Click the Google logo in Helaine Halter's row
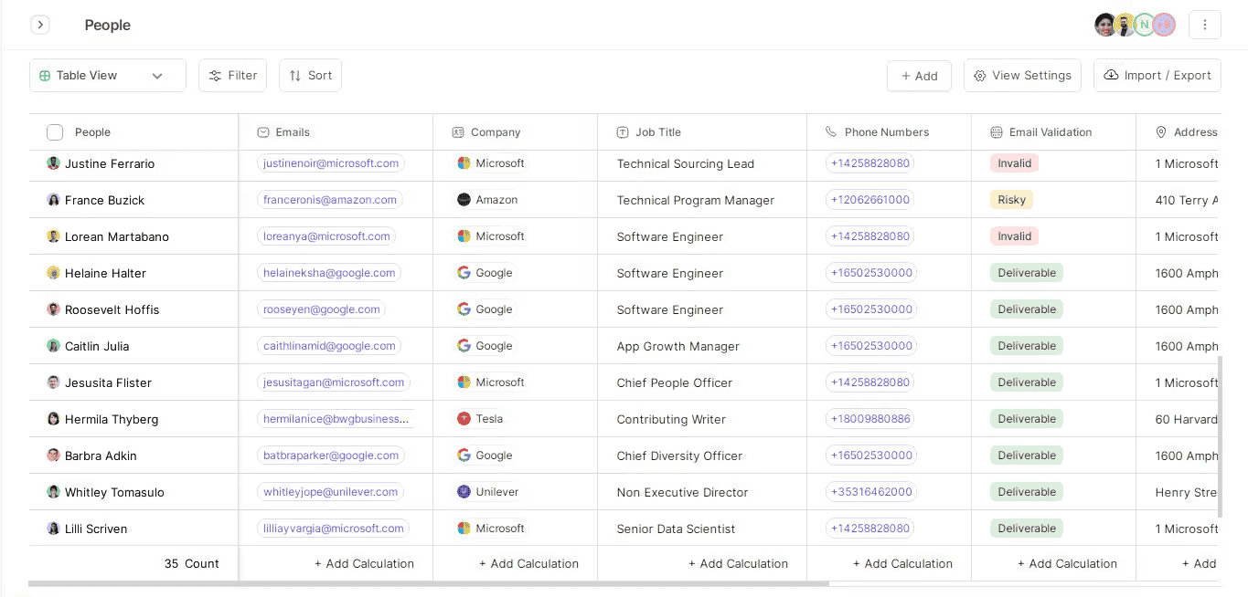This screenshot has height=597, width=1248. click(464, 272)
